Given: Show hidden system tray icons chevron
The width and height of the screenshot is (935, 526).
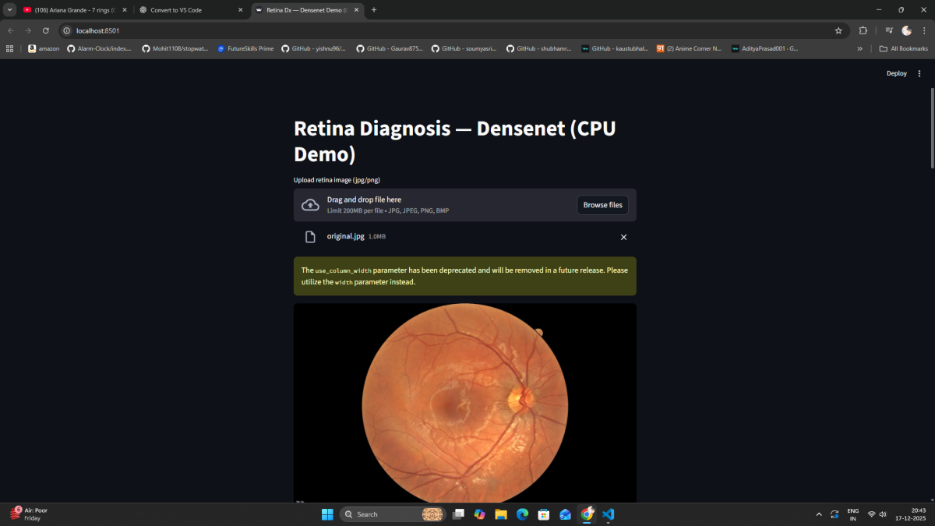Looking at the screenshot, I should point(818,514).
